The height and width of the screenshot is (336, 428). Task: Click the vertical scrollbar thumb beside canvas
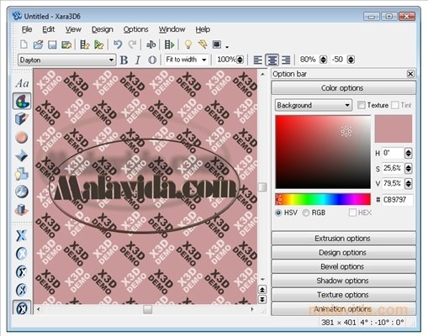point(262,187)
